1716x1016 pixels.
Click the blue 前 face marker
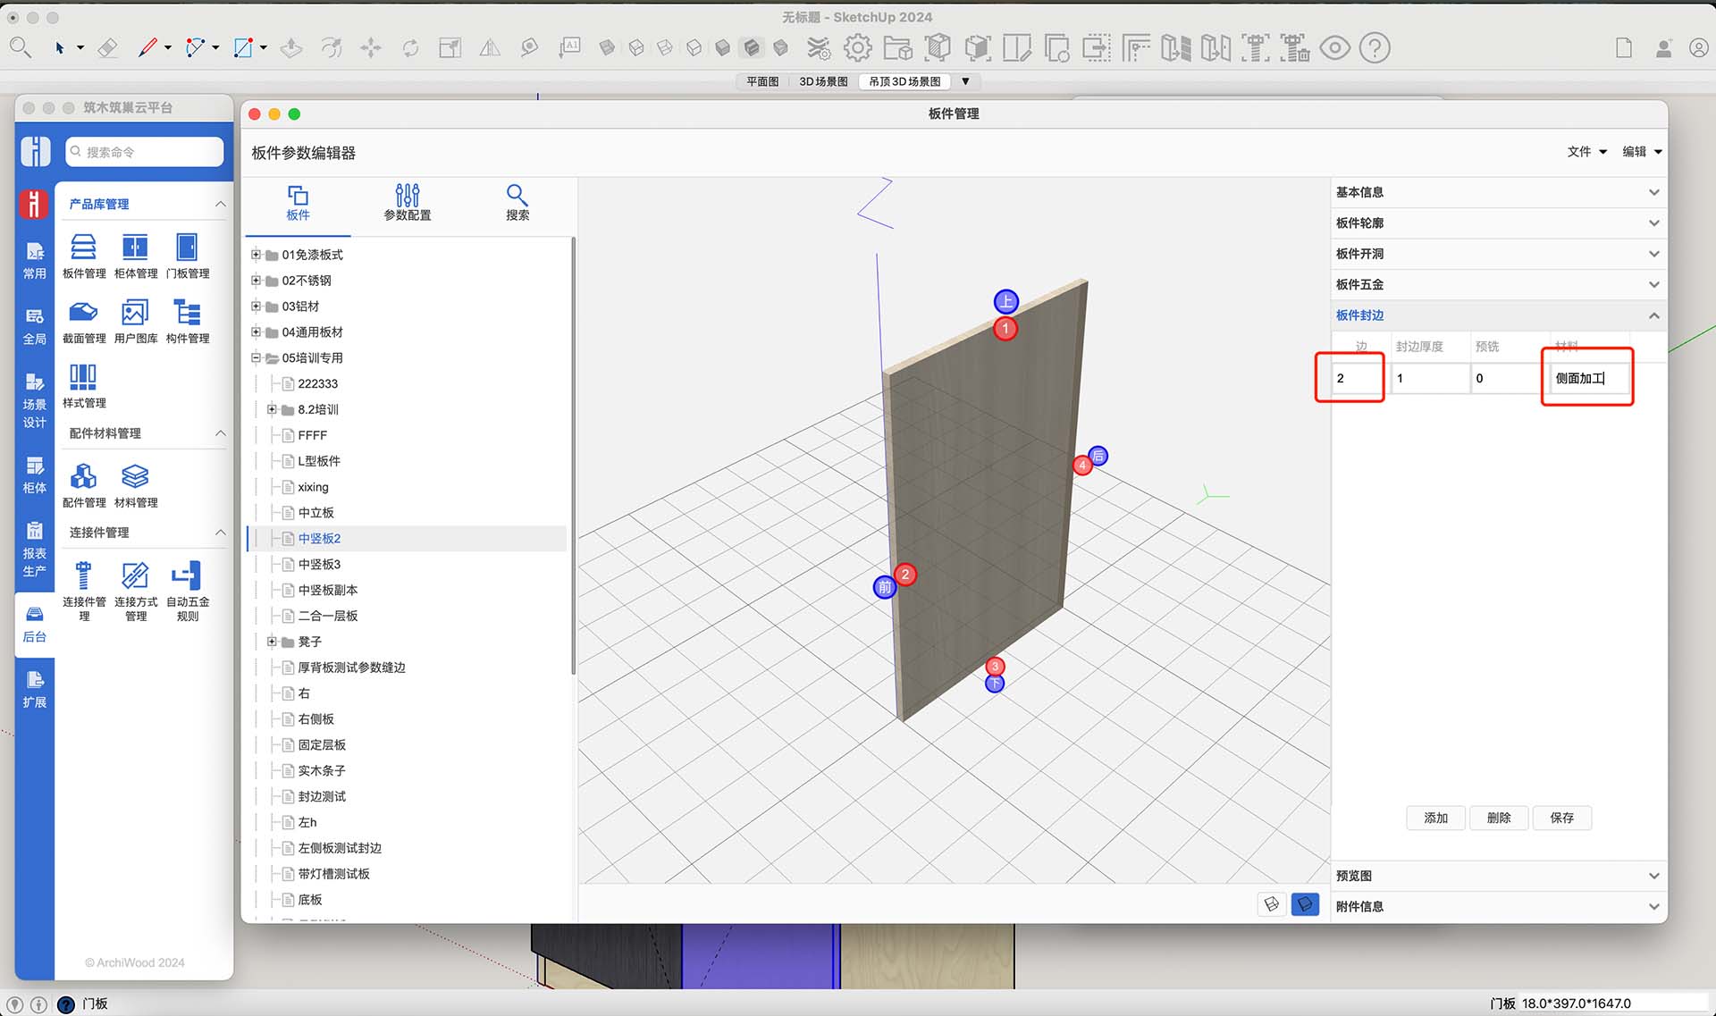[884, 587]
